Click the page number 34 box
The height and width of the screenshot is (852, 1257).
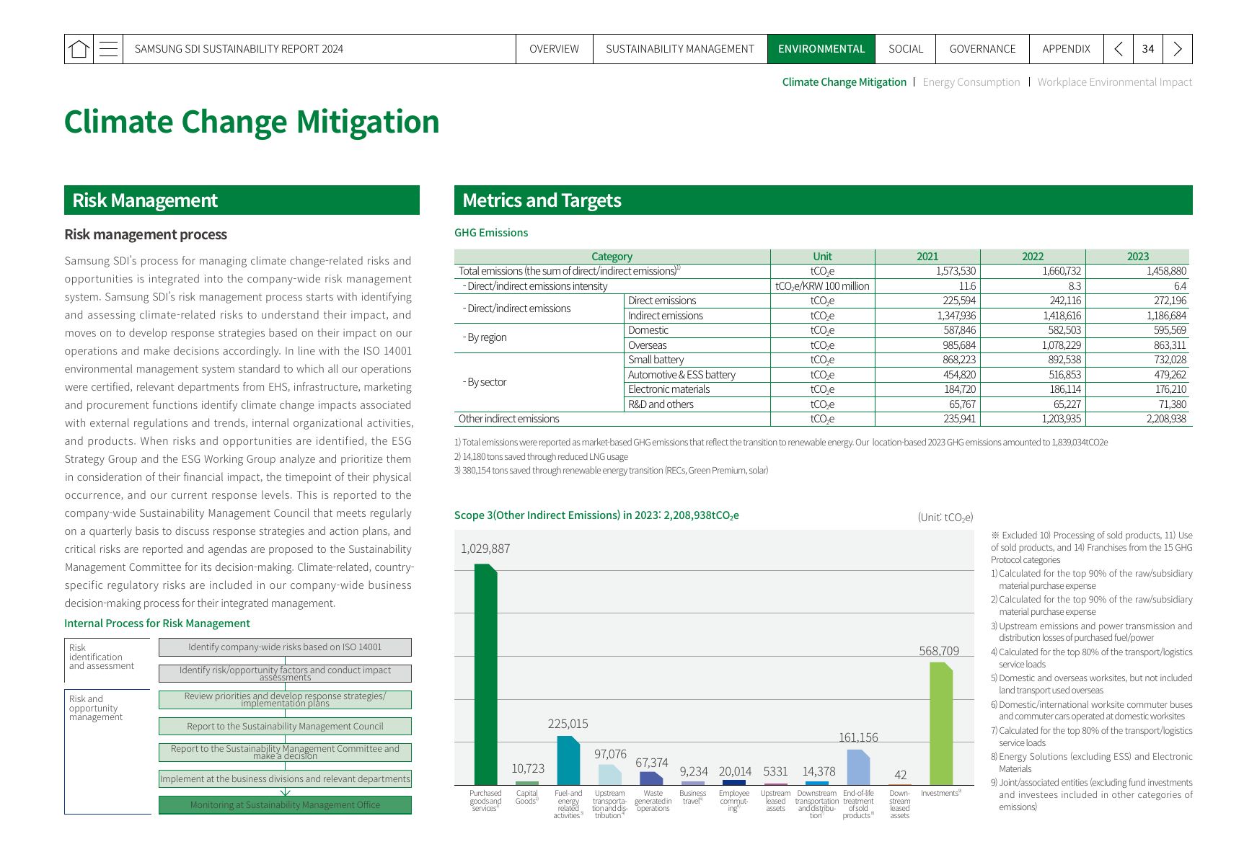coord(1148,49)
